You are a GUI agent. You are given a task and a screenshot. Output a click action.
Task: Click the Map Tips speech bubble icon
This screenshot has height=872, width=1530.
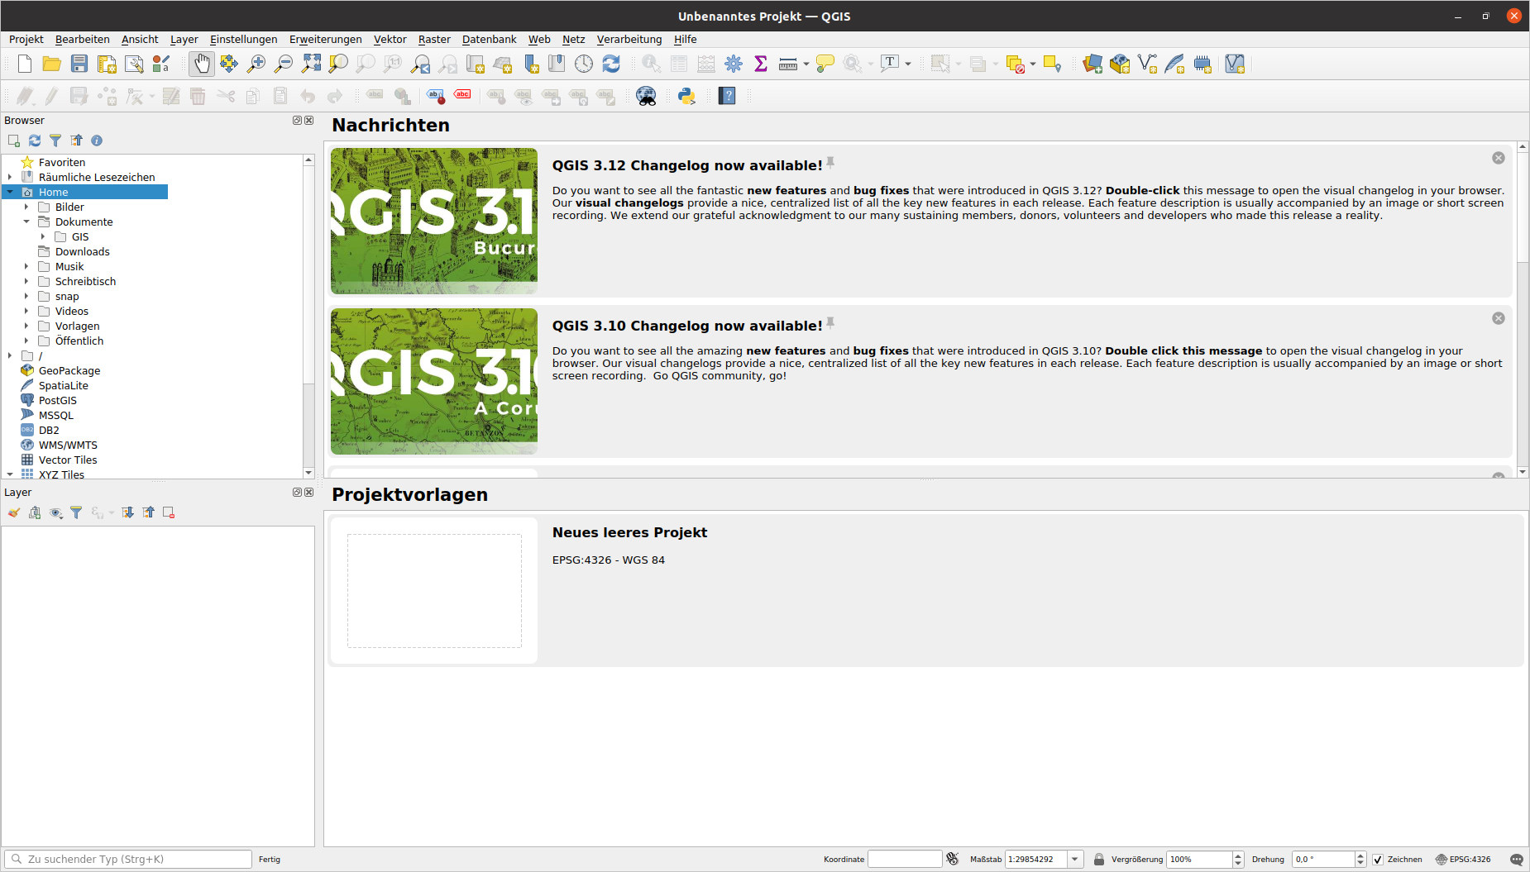tap(825, 64)
